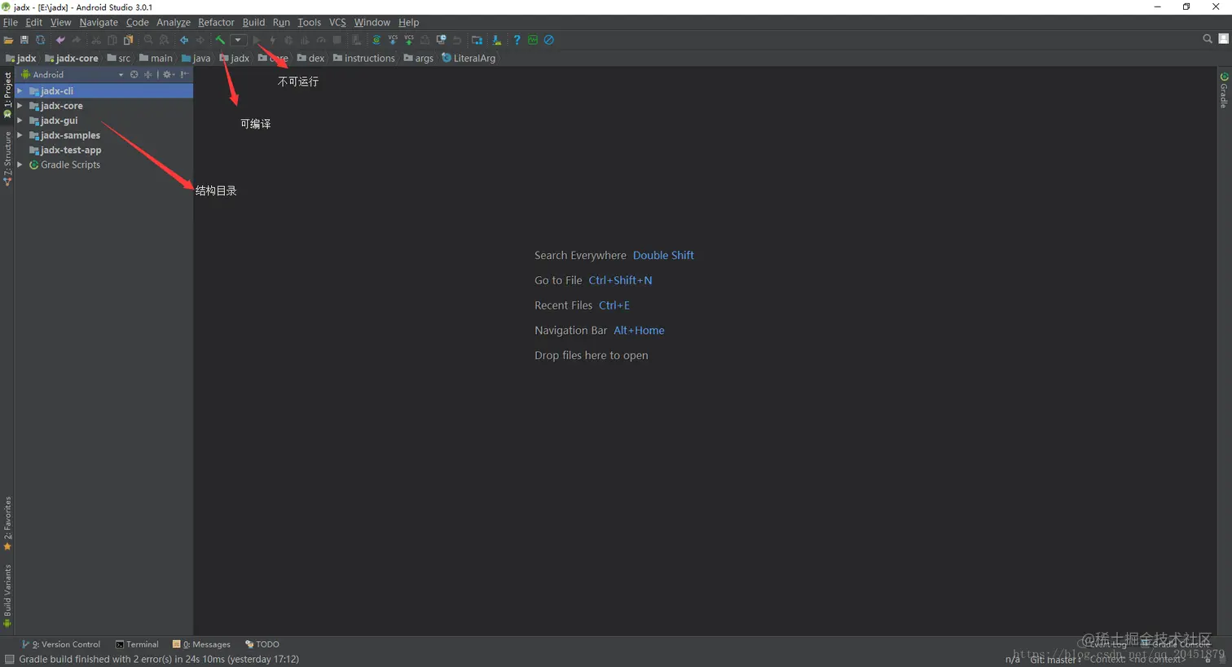Toggle the 1: Project side tab

pos(7,94)
